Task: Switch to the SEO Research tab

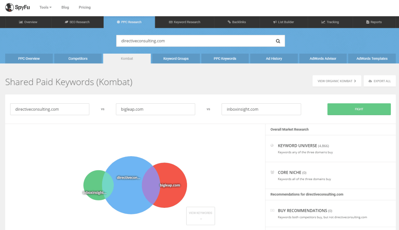Action: click(78, 22)
